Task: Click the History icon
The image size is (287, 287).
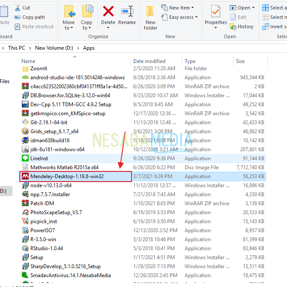Action: (x=233, y=27)
